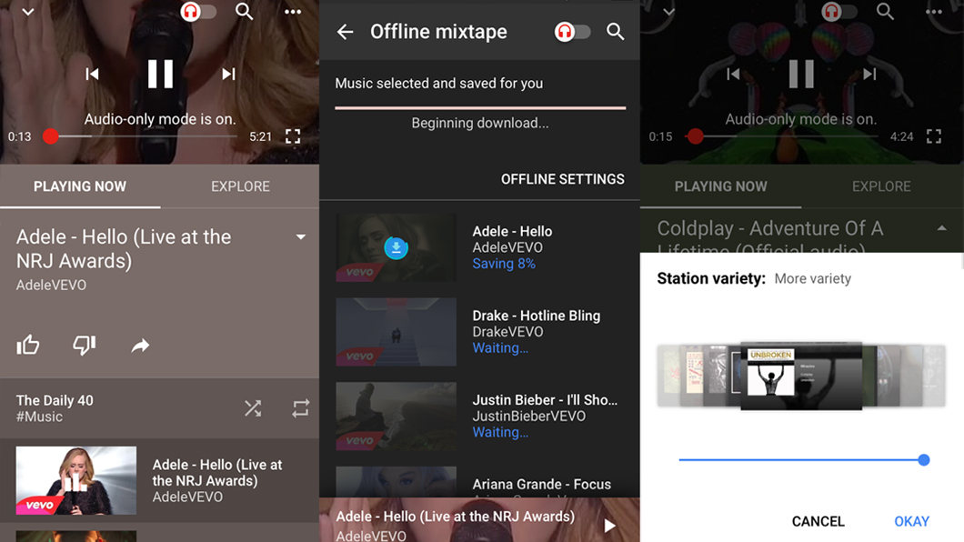Image resolution: width=964 pixels, height=542 pixels.
Task: Skip to previous track in Coldplay player
Action: (733, 74)
